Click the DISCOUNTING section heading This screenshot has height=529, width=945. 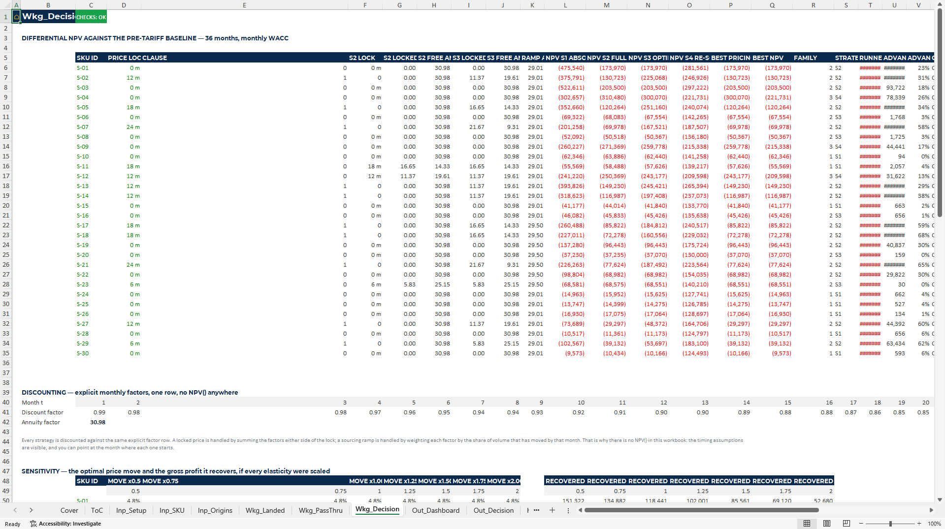tap(130, 392)
